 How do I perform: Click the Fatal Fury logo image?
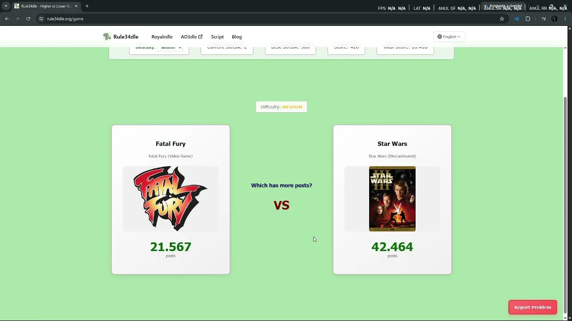point(171,199)
